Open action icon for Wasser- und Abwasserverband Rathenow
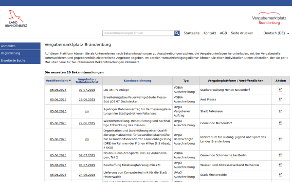Screen dimensions: 292x182 pos(280,165)
